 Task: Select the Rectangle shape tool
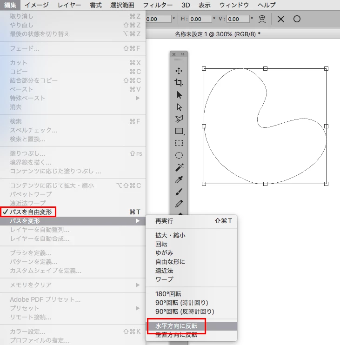point(179,131)
